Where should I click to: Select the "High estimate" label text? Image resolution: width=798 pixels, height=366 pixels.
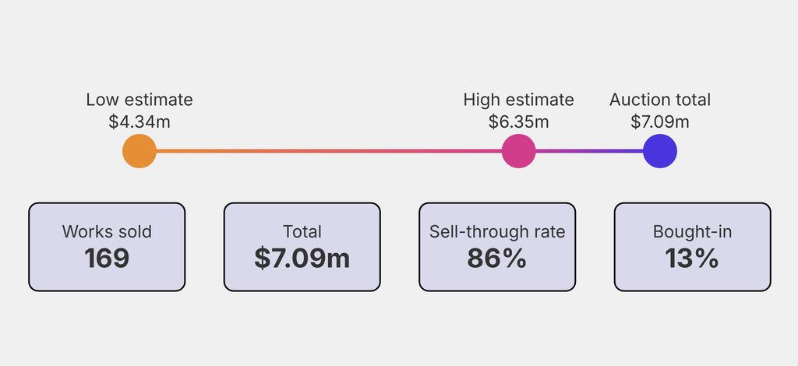(x=518, y=100)
